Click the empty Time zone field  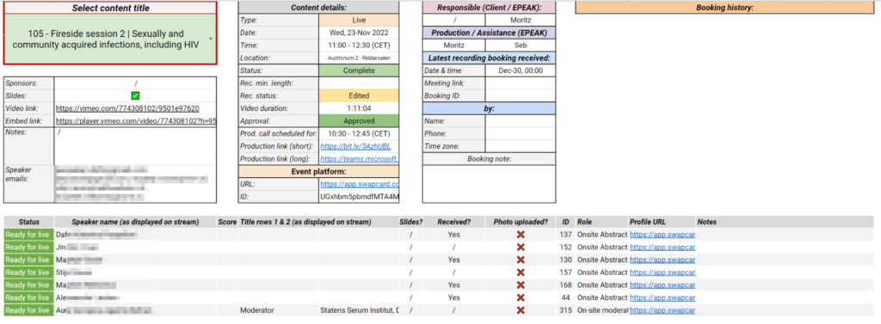point(520,146)
